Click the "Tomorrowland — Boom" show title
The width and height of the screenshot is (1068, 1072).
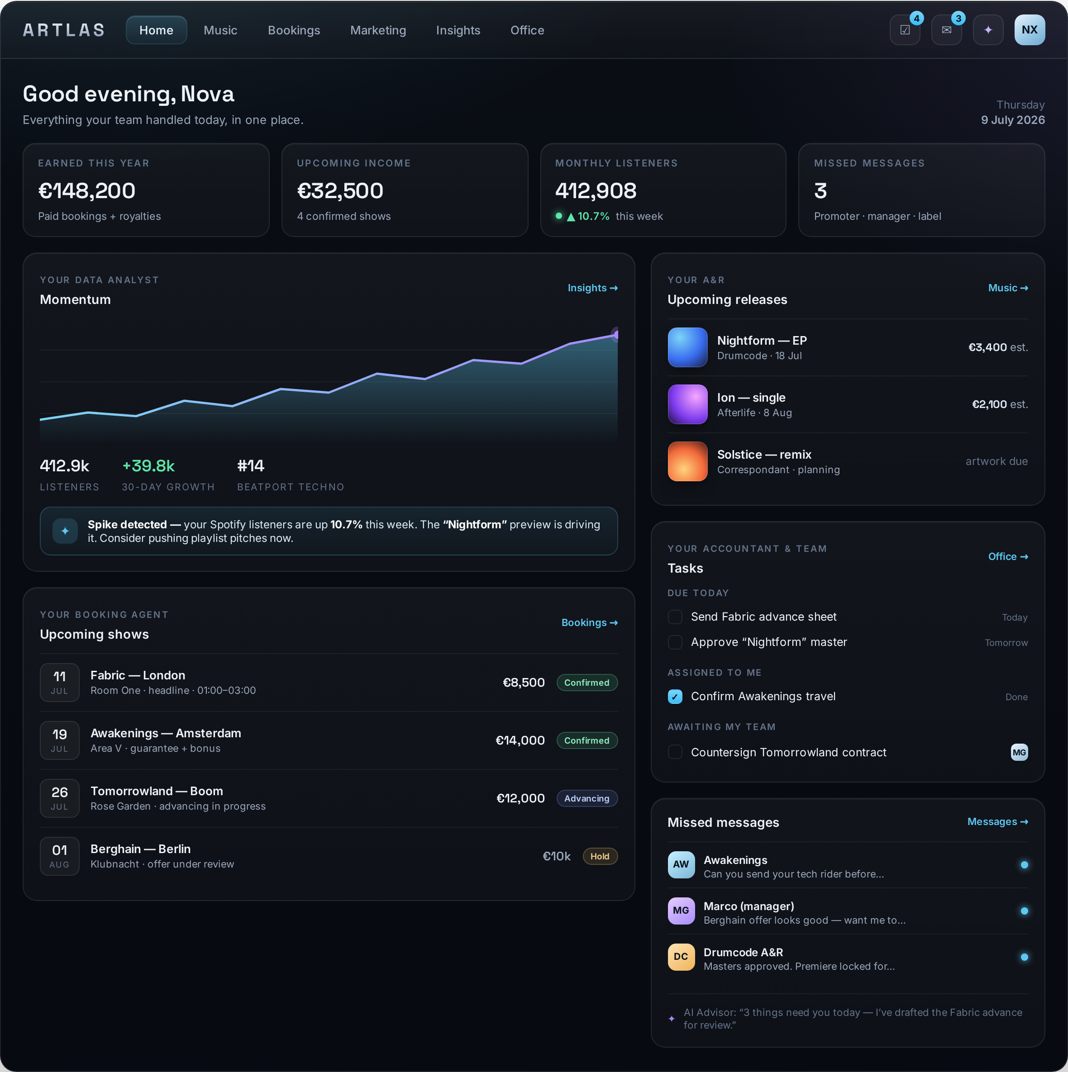tap(157, 791)
